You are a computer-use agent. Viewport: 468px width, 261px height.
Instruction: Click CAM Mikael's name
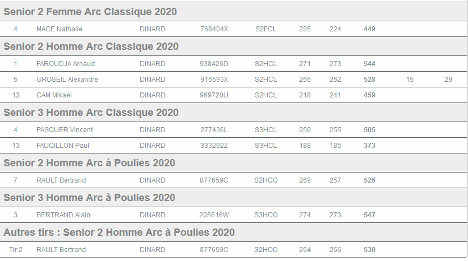click(x=54, y=95)
